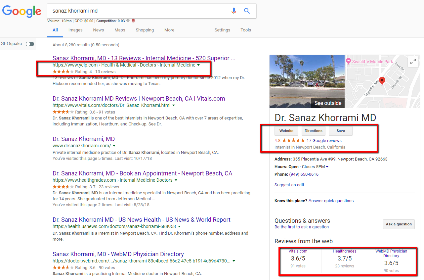Viewport: 424px width, 280px height.
Task: Click Answer quick questions link
Action: pyautogui.click(x=331, y=201)
